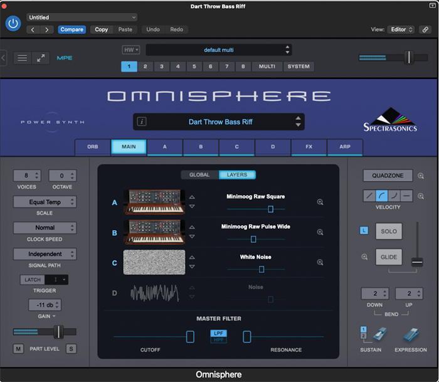Click layer D waveform image

click(154, 293)
